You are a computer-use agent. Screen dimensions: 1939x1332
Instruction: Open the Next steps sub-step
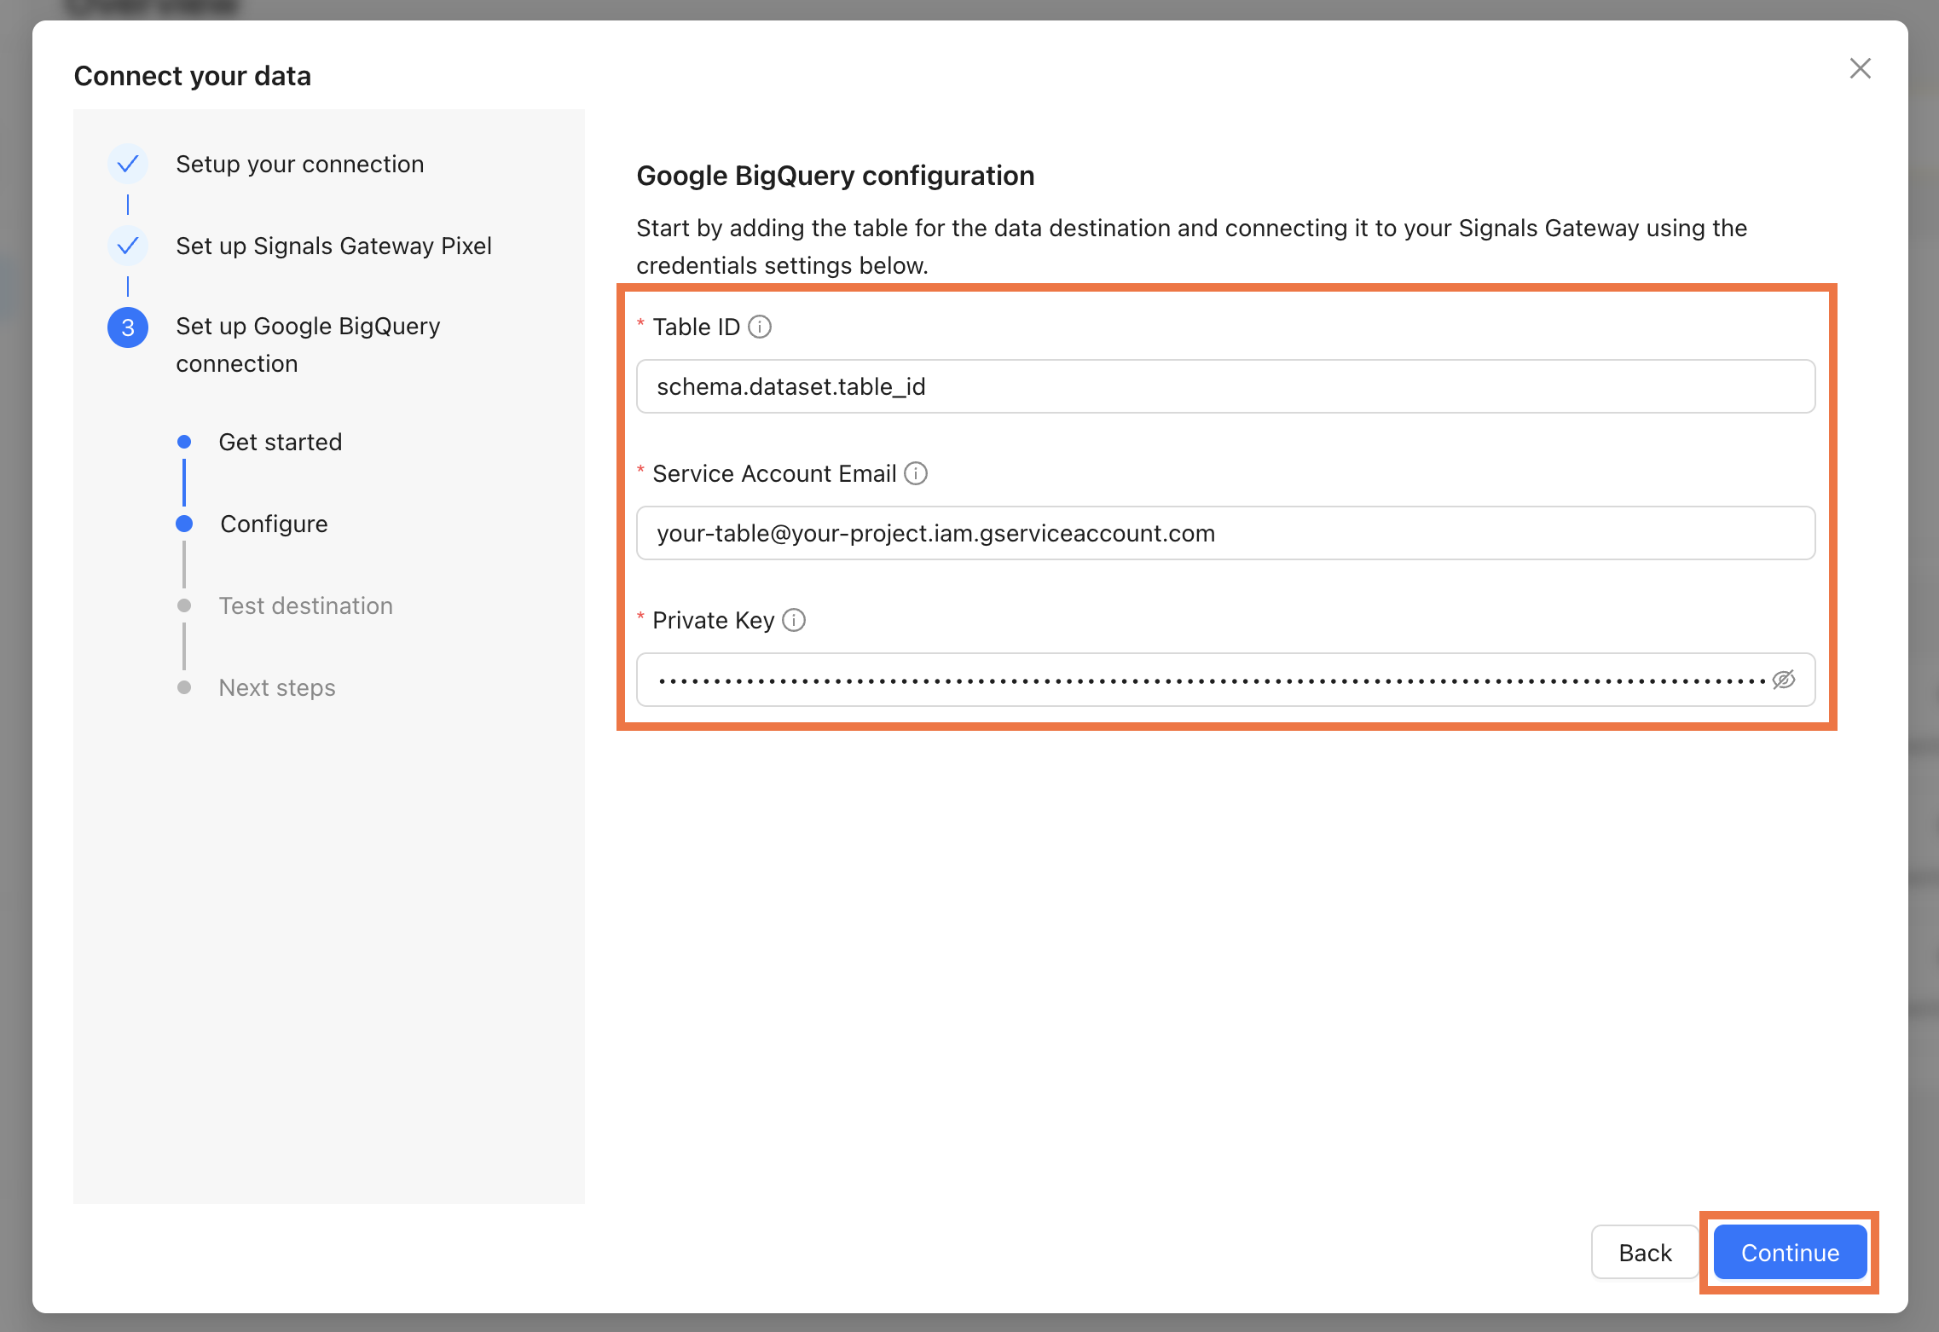[277, 688]
